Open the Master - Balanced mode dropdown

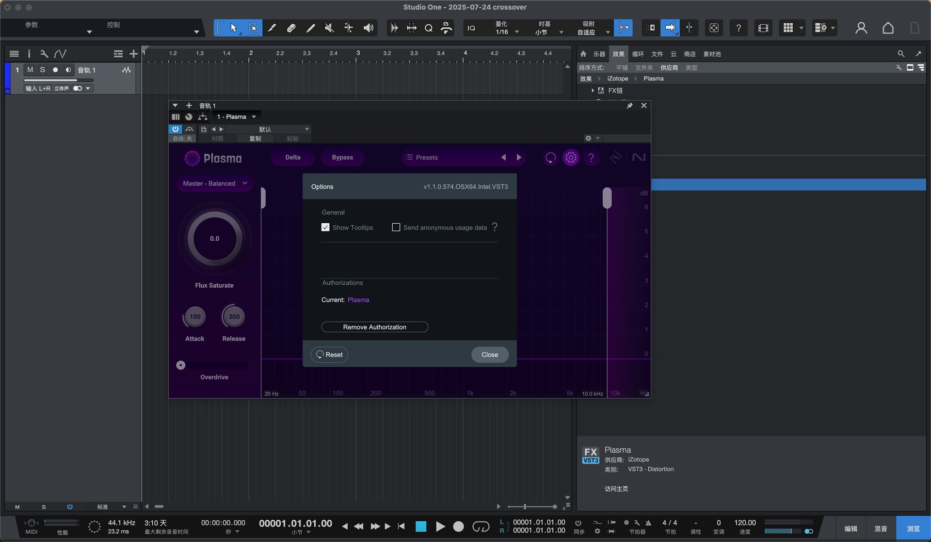pyautogui.click(x=214, y=184)
